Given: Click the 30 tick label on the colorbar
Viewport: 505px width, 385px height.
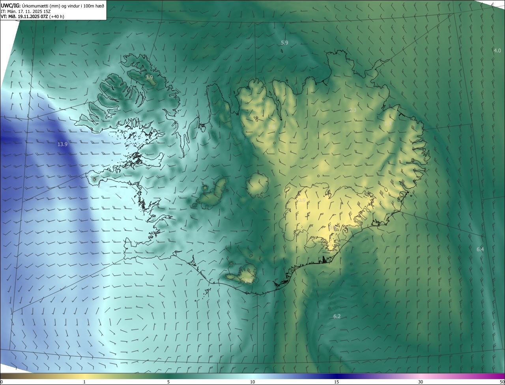Looking at the screenshot, I should coord(421,382).
